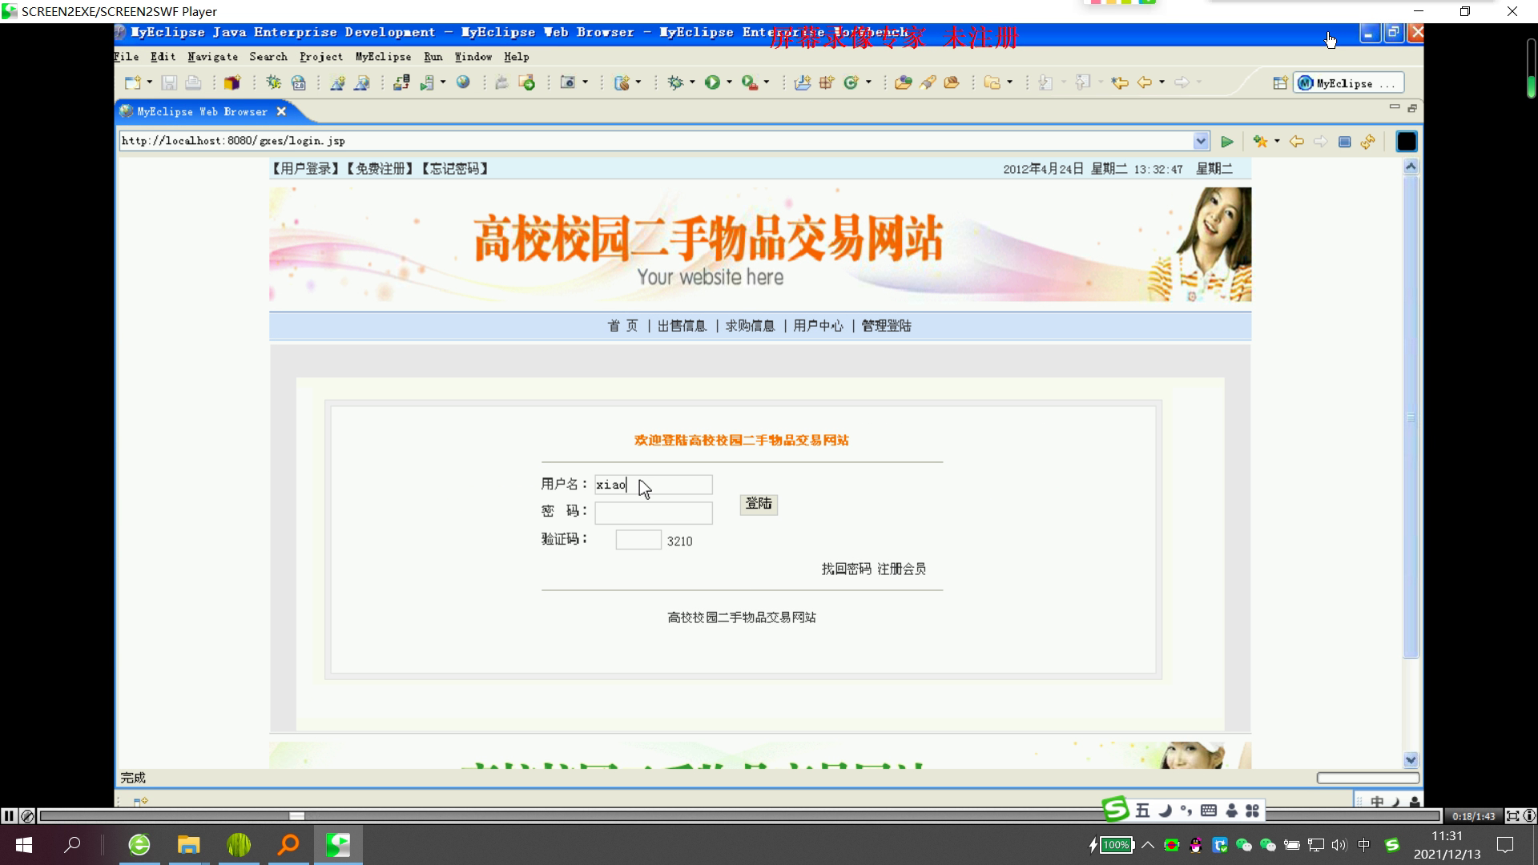Viewport: 1538px width, 865px height.
Task: Click the 密码 password input field
Action: tap(654, 513)
